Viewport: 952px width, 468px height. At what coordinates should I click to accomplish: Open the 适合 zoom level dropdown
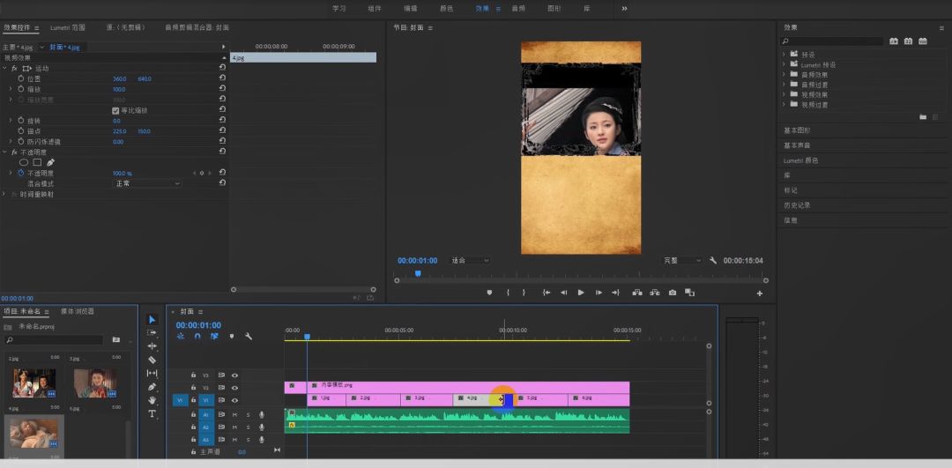[470, 261]
